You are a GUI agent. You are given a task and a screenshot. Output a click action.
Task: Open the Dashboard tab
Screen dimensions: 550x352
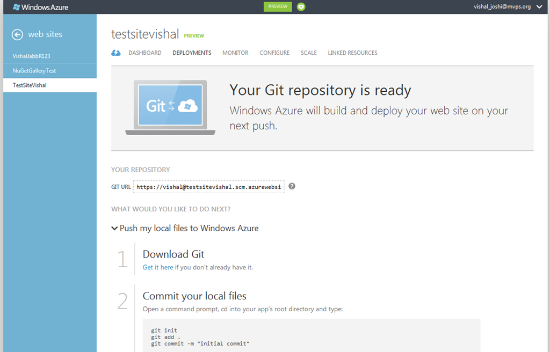(145, 53)
